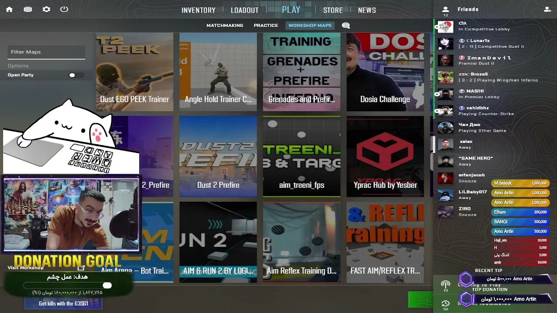This screenshot has height=313, width=557.
Task: Click the 'Get kills with the G3SG1' mission
Action: point(64,303)
